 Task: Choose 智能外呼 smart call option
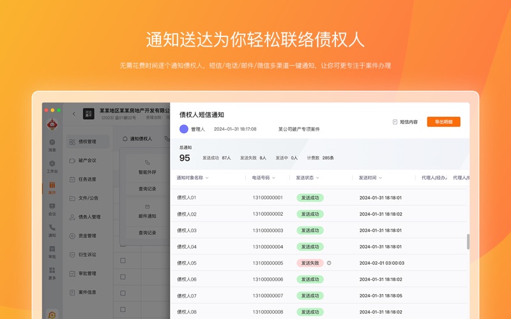click(148, 167)
